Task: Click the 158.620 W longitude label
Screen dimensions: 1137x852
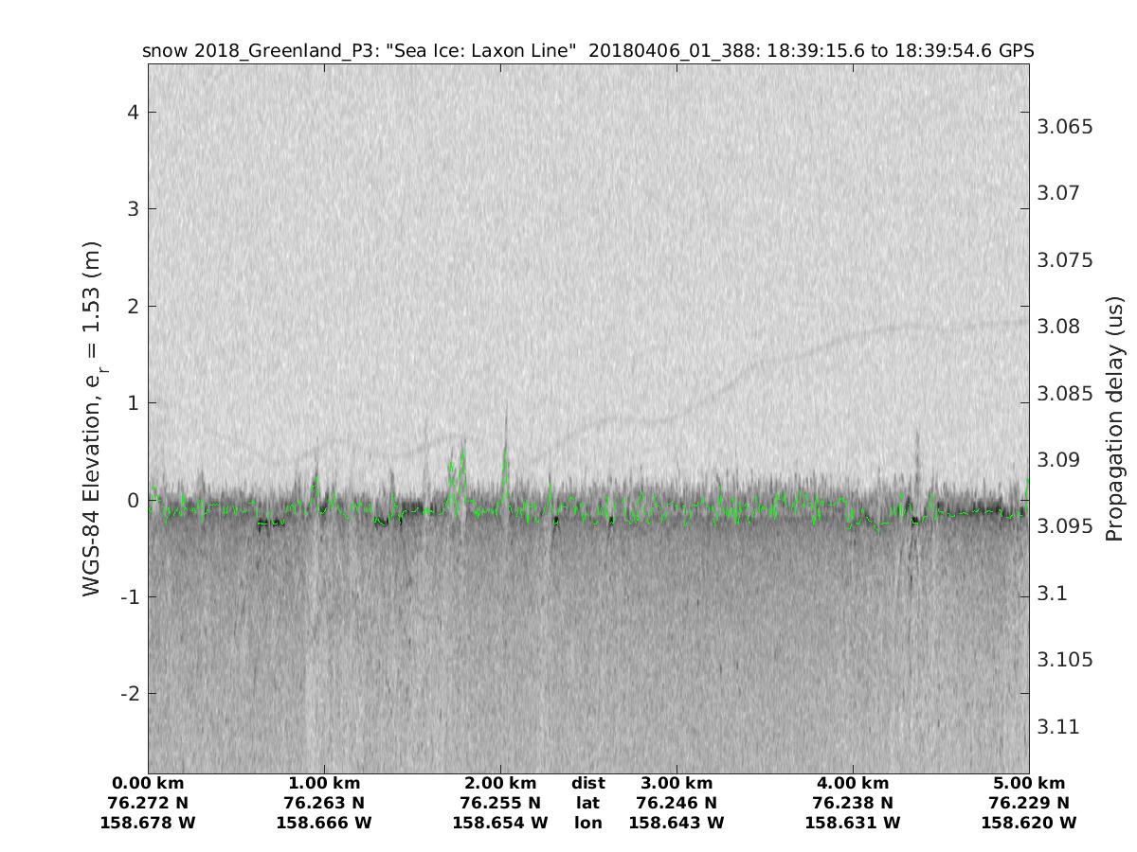Action: (x=1029, y=823)
